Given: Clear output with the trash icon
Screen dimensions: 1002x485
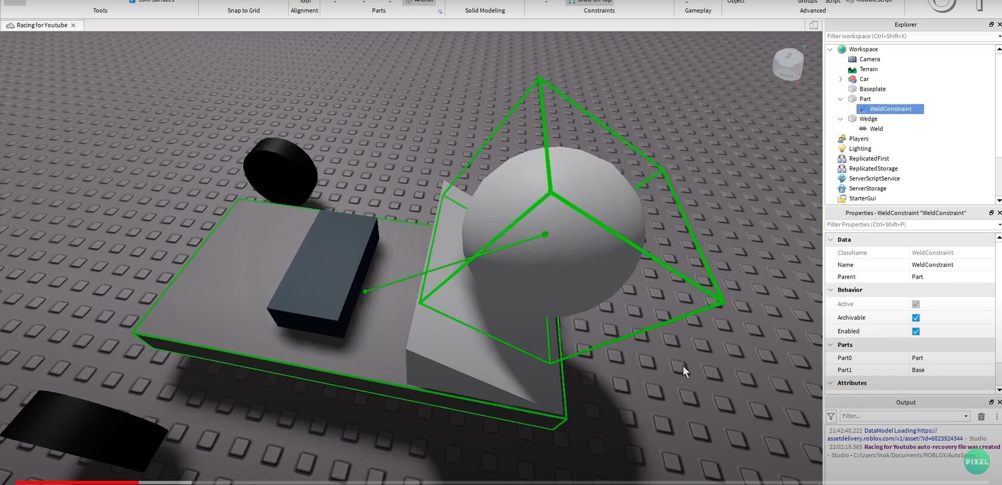Looking at the screenshot, I should 981,416.
